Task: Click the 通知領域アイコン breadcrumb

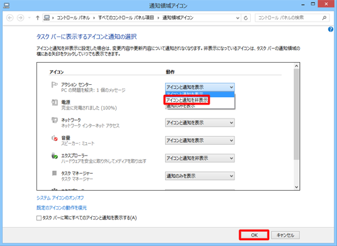Action: (178, 18)
